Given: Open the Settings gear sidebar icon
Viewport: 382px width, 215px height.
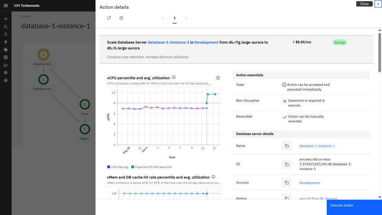Looking at the screenshot, I should pos(6,73).
